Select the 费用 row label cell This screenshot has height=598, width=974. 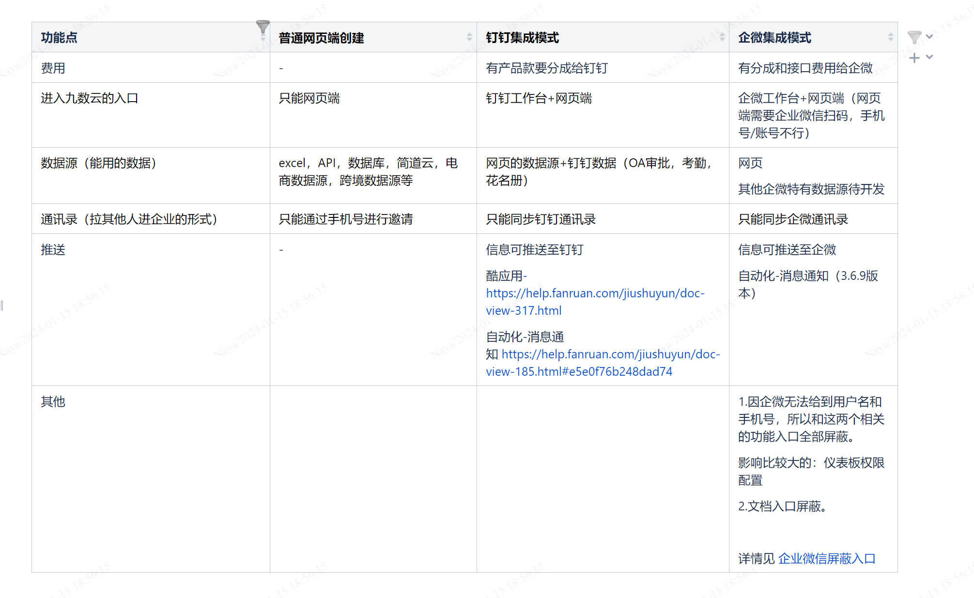tap(53, 68)
